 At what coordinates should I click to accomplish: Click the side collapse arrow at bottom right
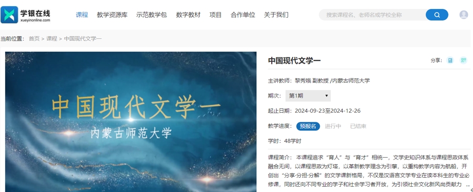pos(472,190)
